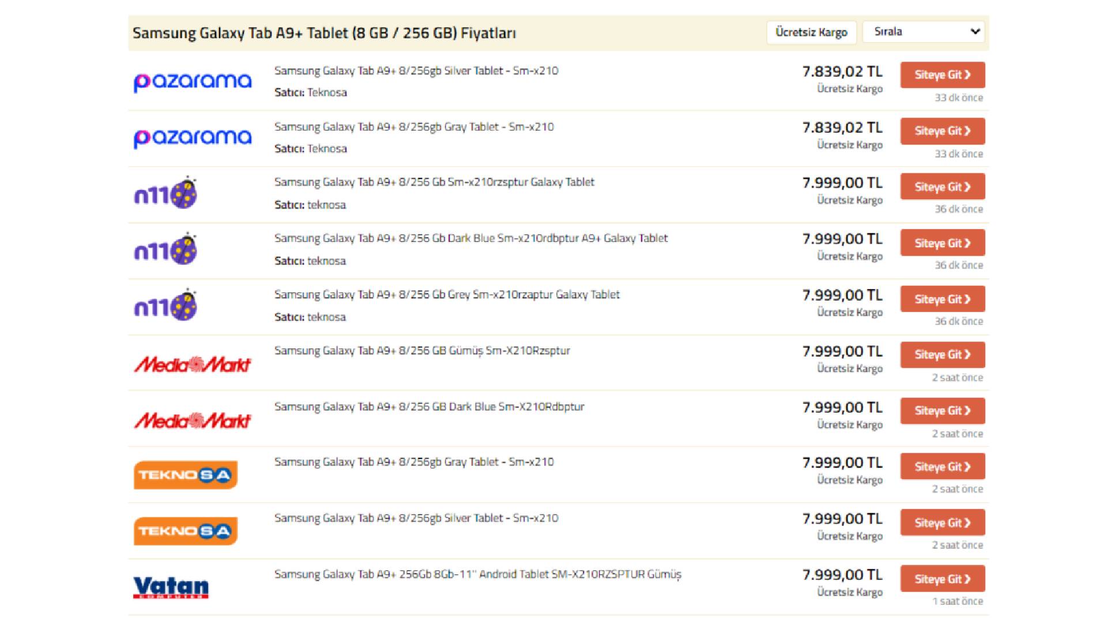
Task: Click 'Satıcı: teknosa' under n11 Dark Blue listing
Action: click(310, 261)
